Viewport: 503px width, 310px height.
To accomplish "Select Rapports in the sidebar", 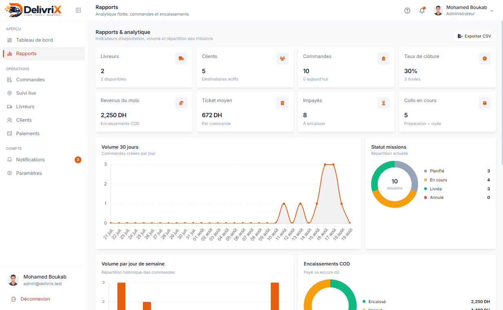I will coord(44,54).
